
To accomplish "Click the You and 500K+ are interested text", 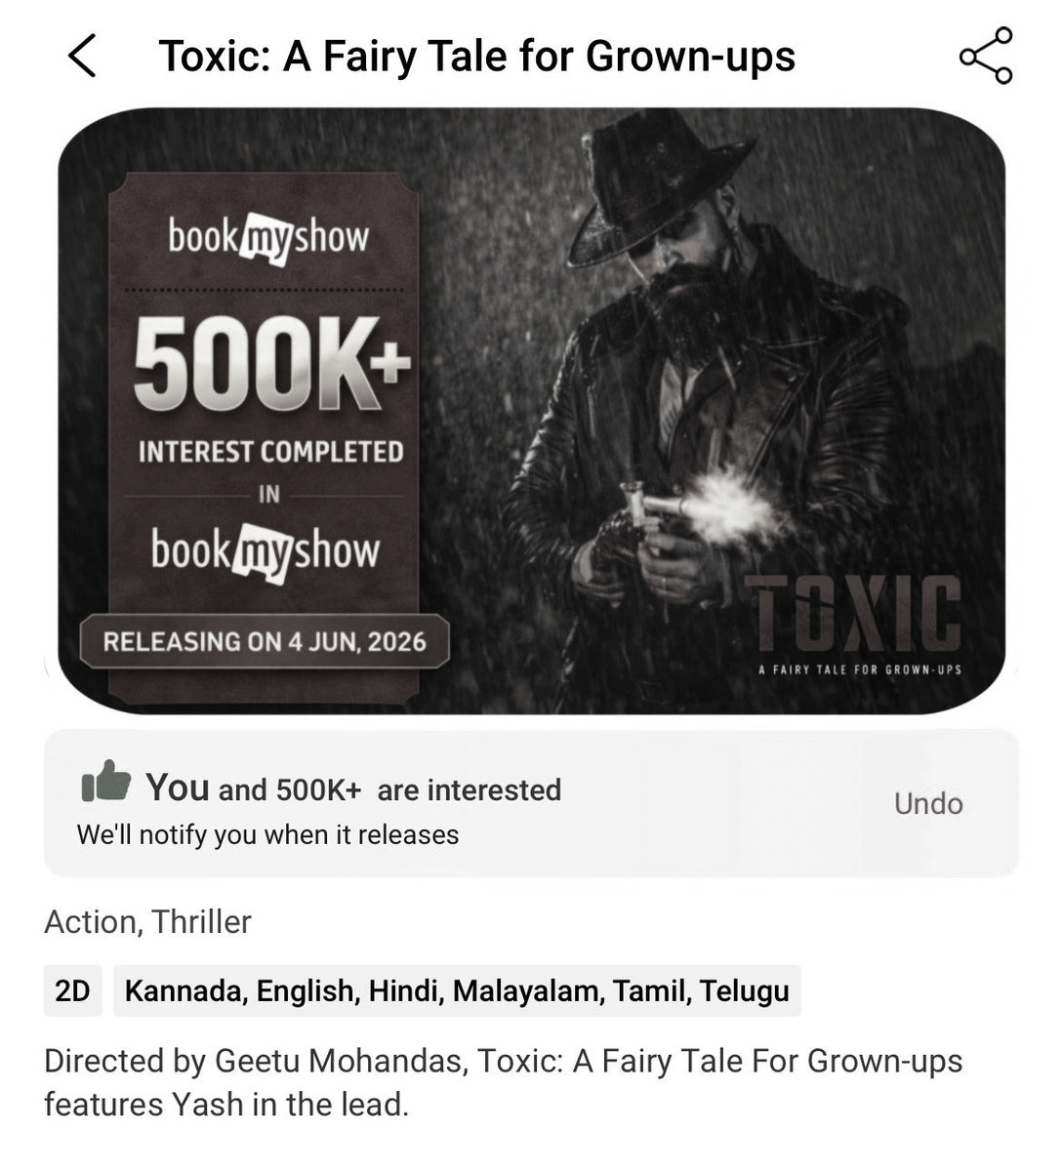I will click(x=353, y=788).
